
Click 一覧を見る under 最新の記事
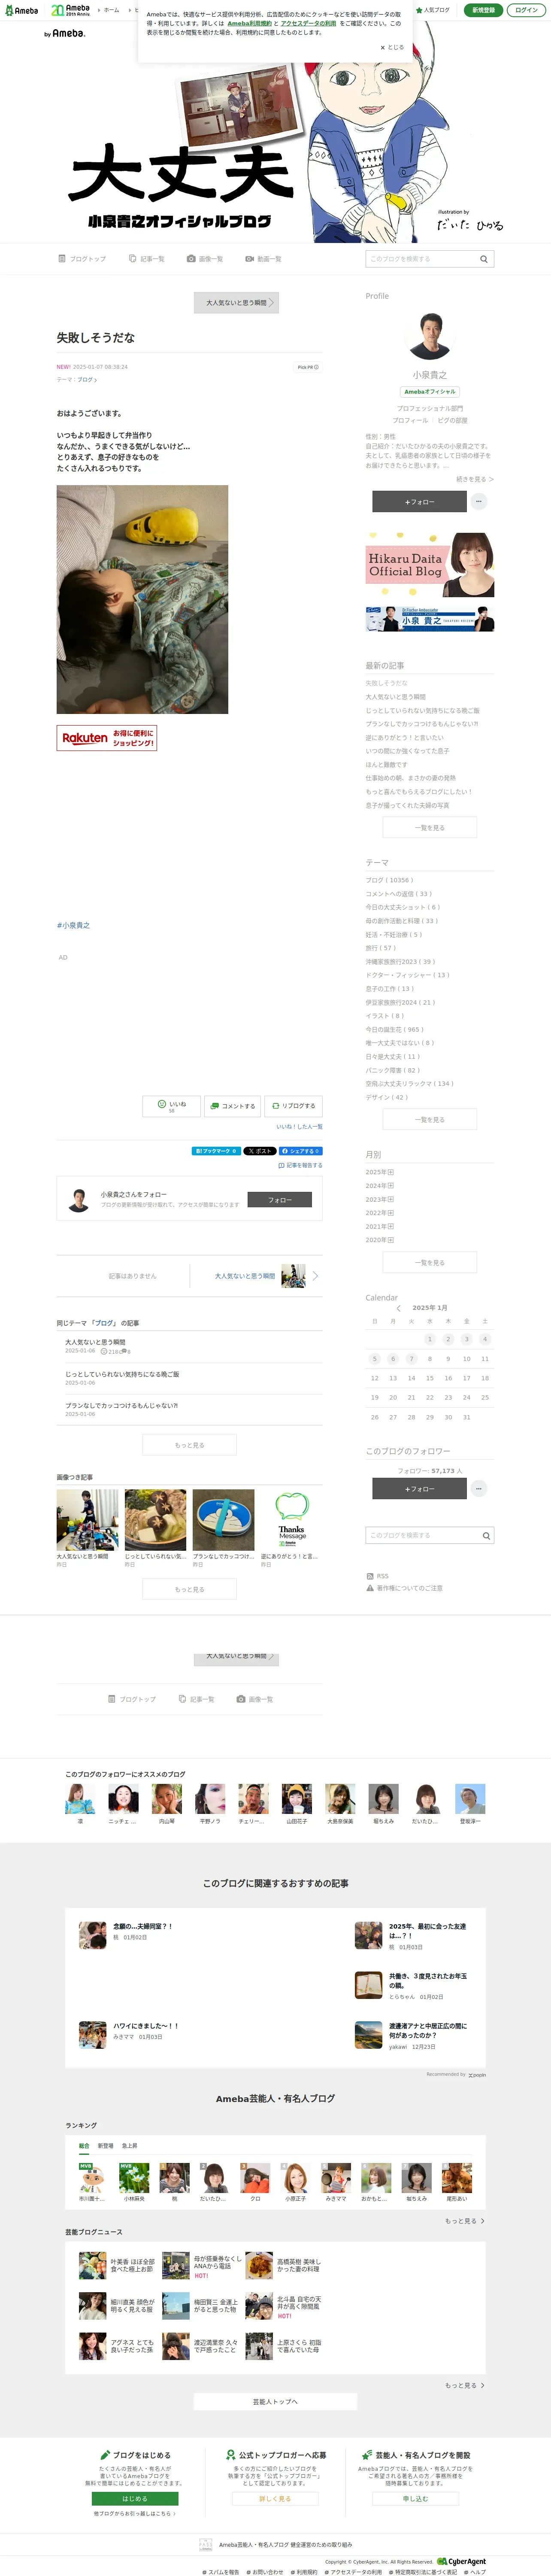point(430,828)
